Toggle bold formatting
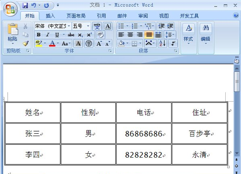 tap(39, 35)
